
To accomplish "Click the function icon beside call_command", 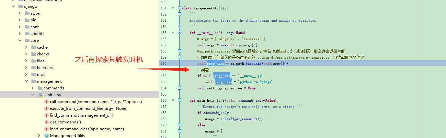I will [x=46, y=101].
